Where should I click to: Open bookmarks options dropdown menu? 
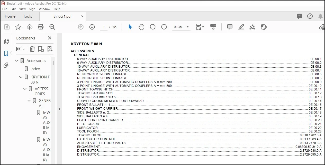(21, 49)
